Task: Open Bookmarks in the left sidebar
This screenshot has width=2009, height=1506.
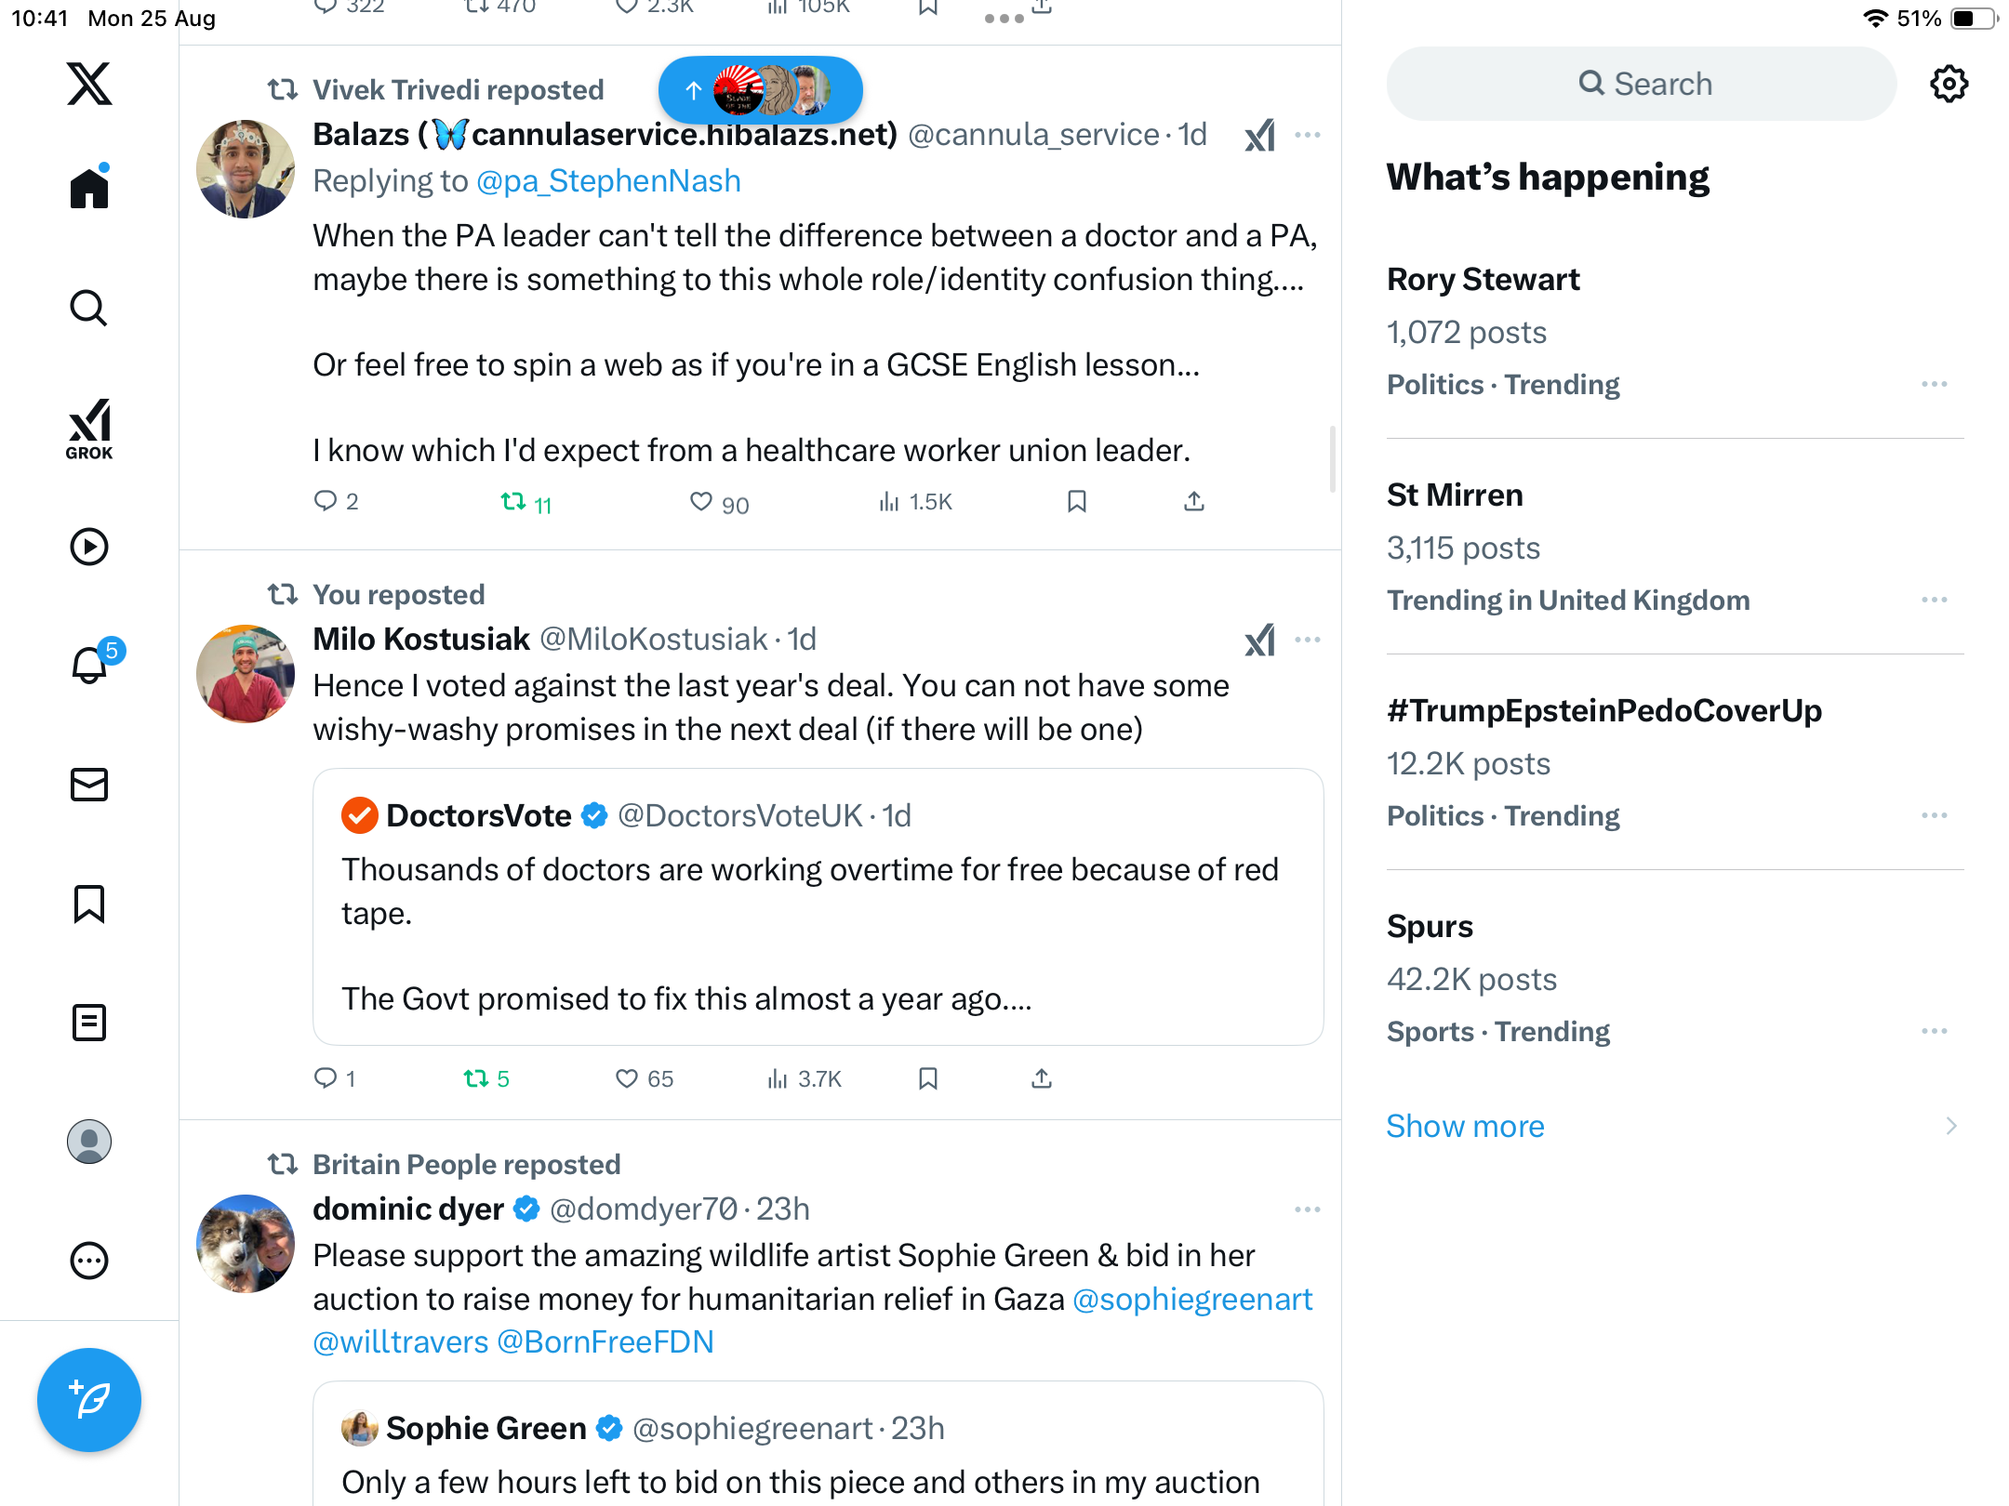Action: click(x=89, y=904)
